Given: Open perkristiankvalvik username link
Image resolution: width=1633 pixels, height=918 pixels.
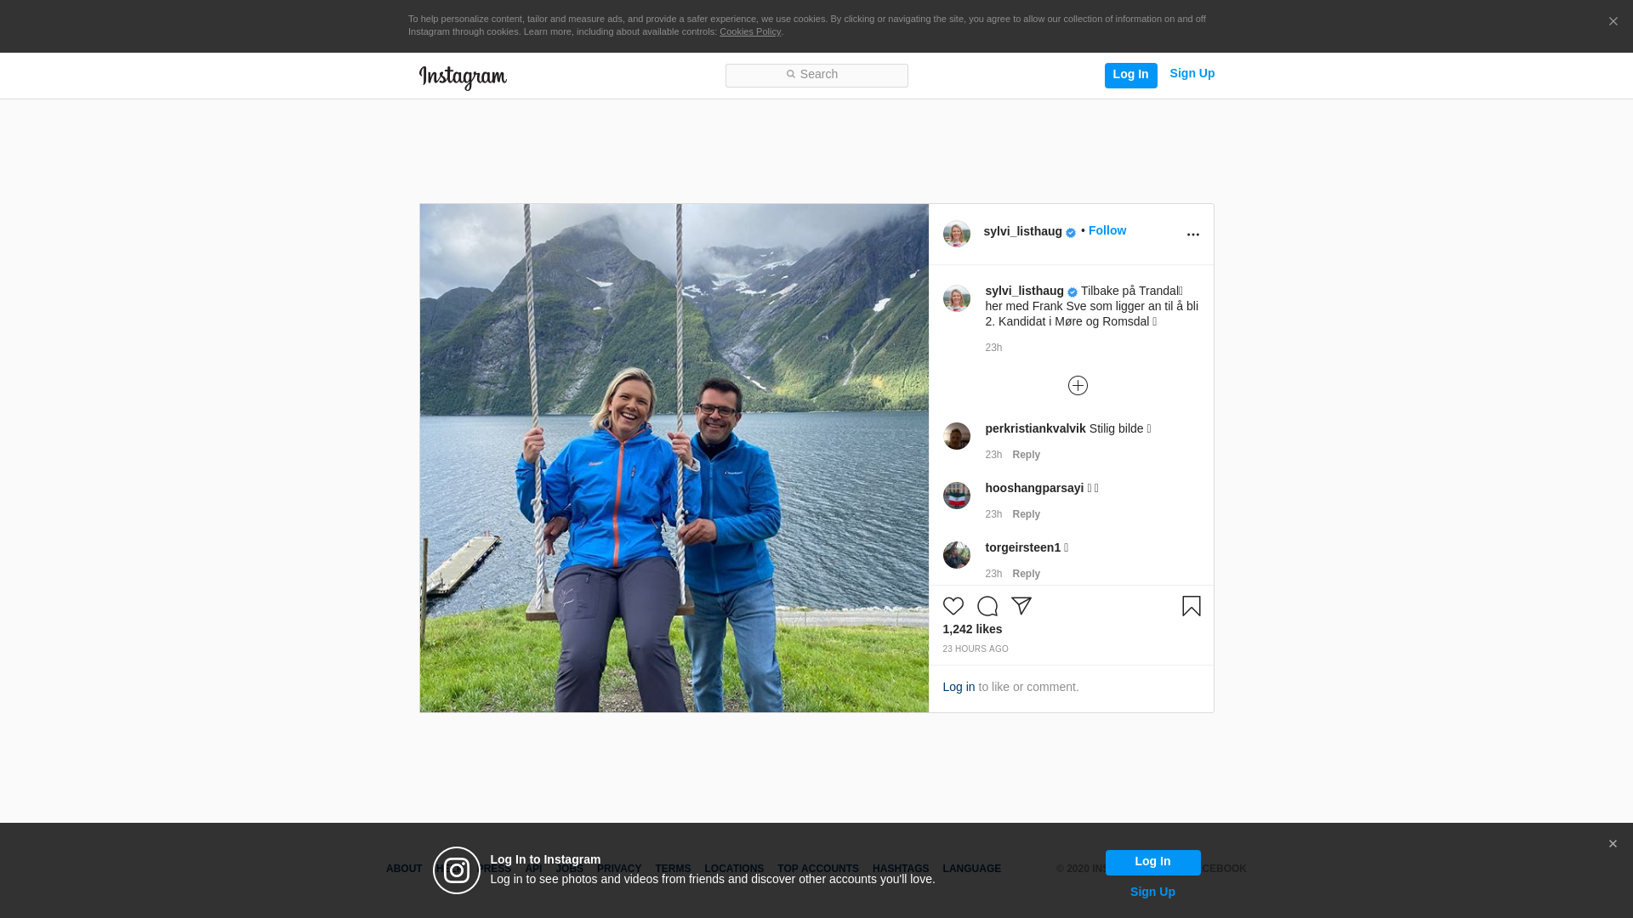Looking at the screenshot, I should point(1035,428).
